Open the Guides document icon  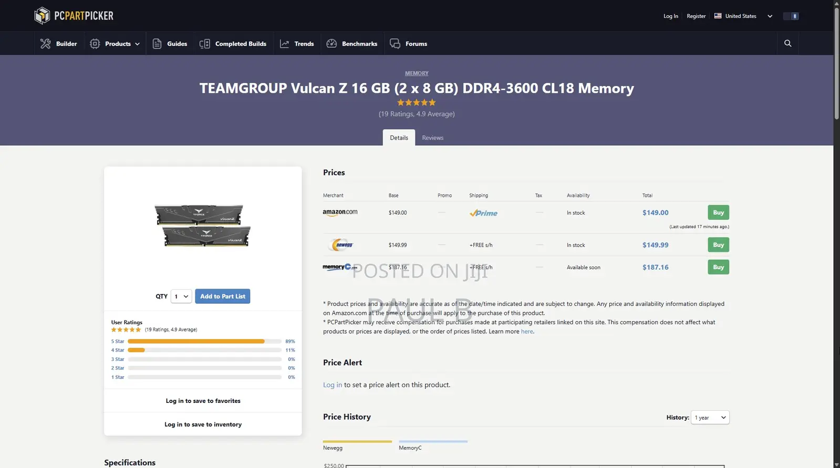click(x=157, y=44)
